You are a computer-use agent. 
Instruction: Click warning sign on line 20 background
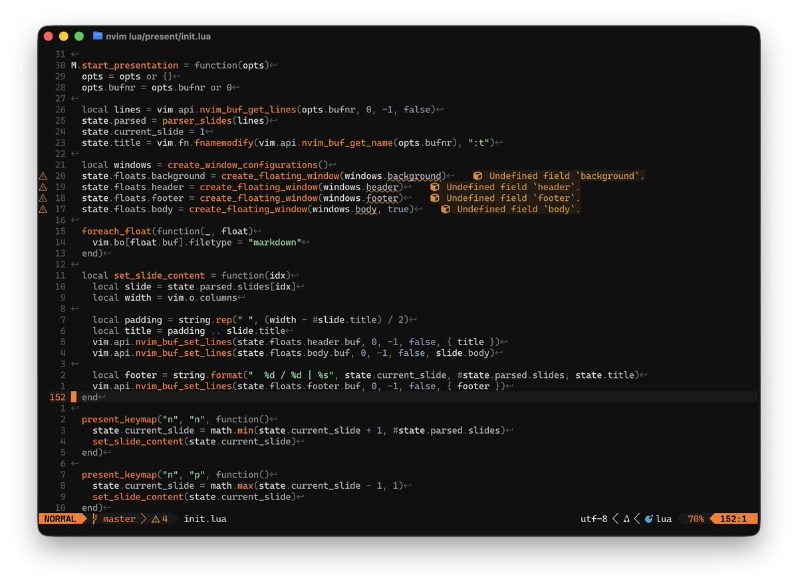coord(43,176)
